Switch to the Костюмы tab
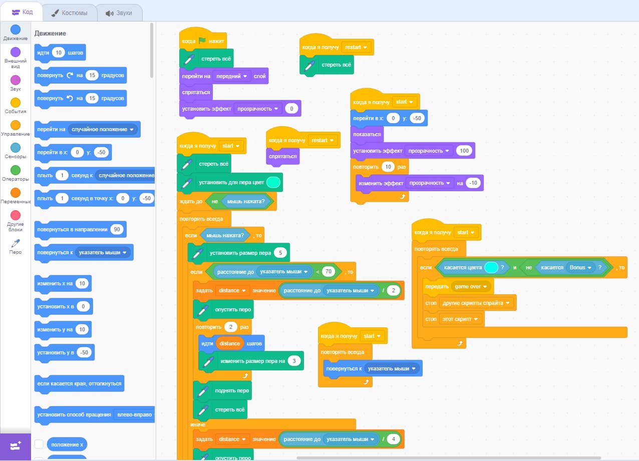Viewport: 639px width, 461px height. 69,13
